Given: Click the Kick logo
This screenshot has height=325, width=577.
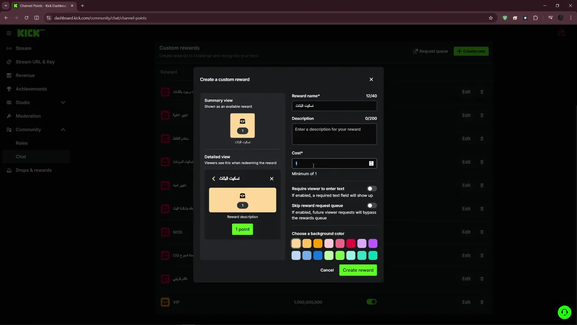Looking at the screenshot, I should point(31,33).
